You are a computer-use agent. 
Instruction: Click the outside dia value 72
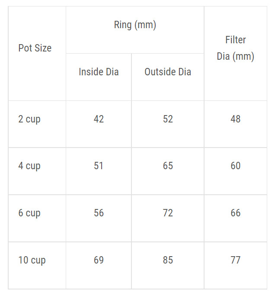(x=168, y=213)
